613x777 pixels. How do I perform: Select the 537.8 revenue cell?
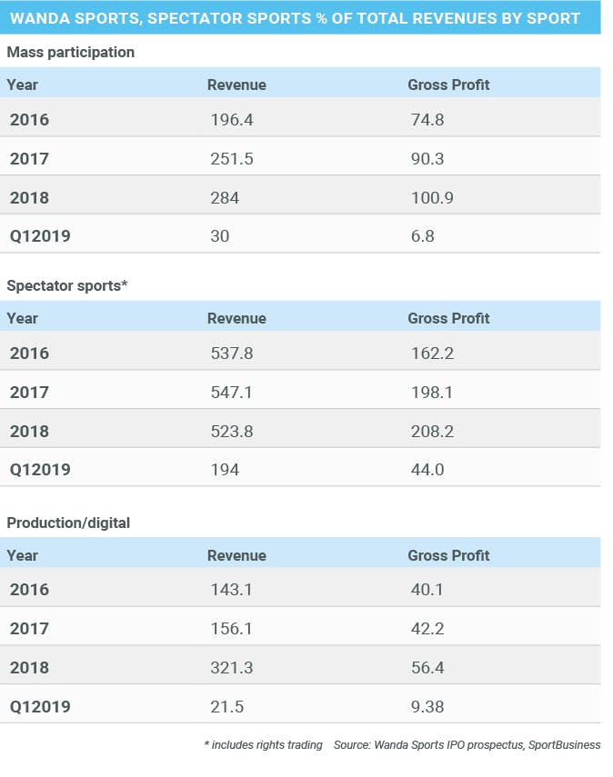[230, 354]
